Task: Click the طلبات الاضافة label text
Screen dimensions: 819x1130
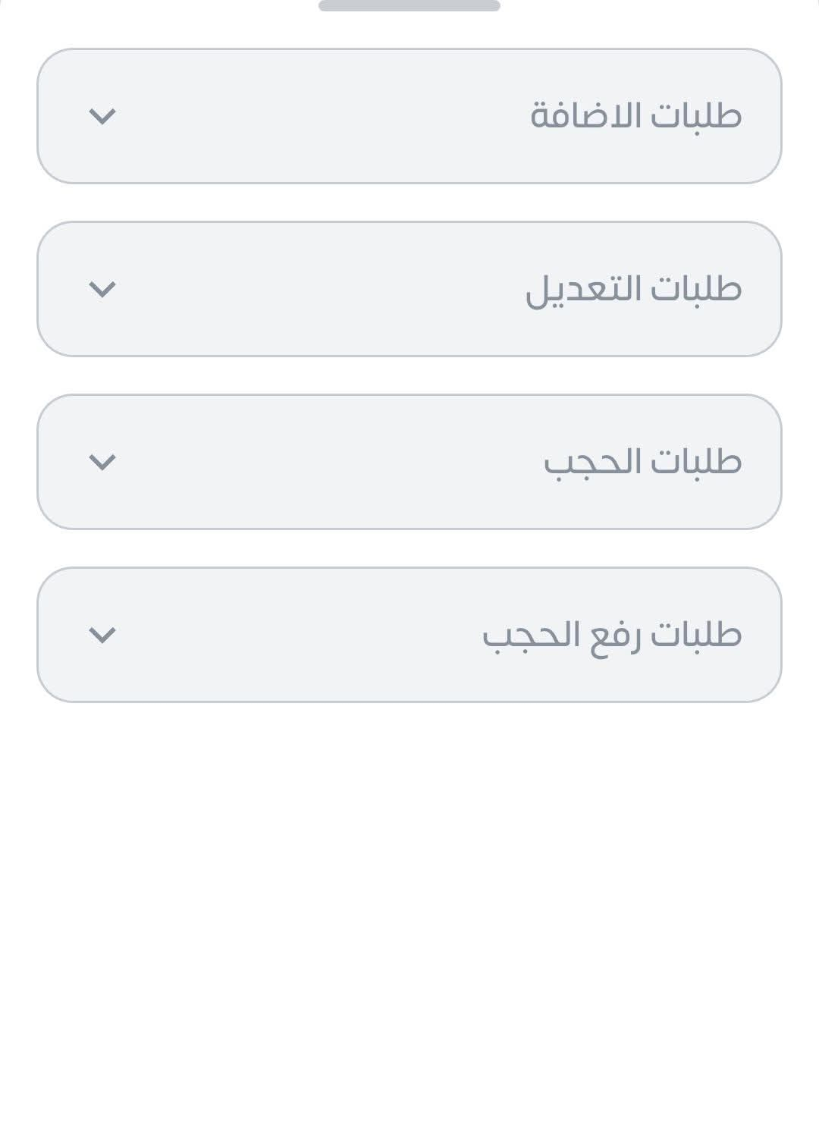Action: point(635,116)
